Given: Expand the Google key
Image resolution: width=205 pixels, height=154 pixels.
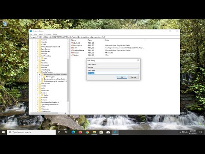Looking at the screenshot, I should click(37, 54).
